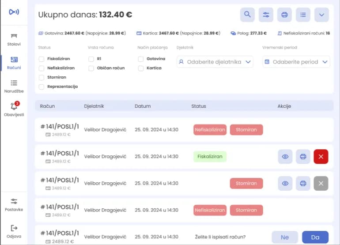Tick the Nefiskaliziran checkbox

[x=42, y=68]
